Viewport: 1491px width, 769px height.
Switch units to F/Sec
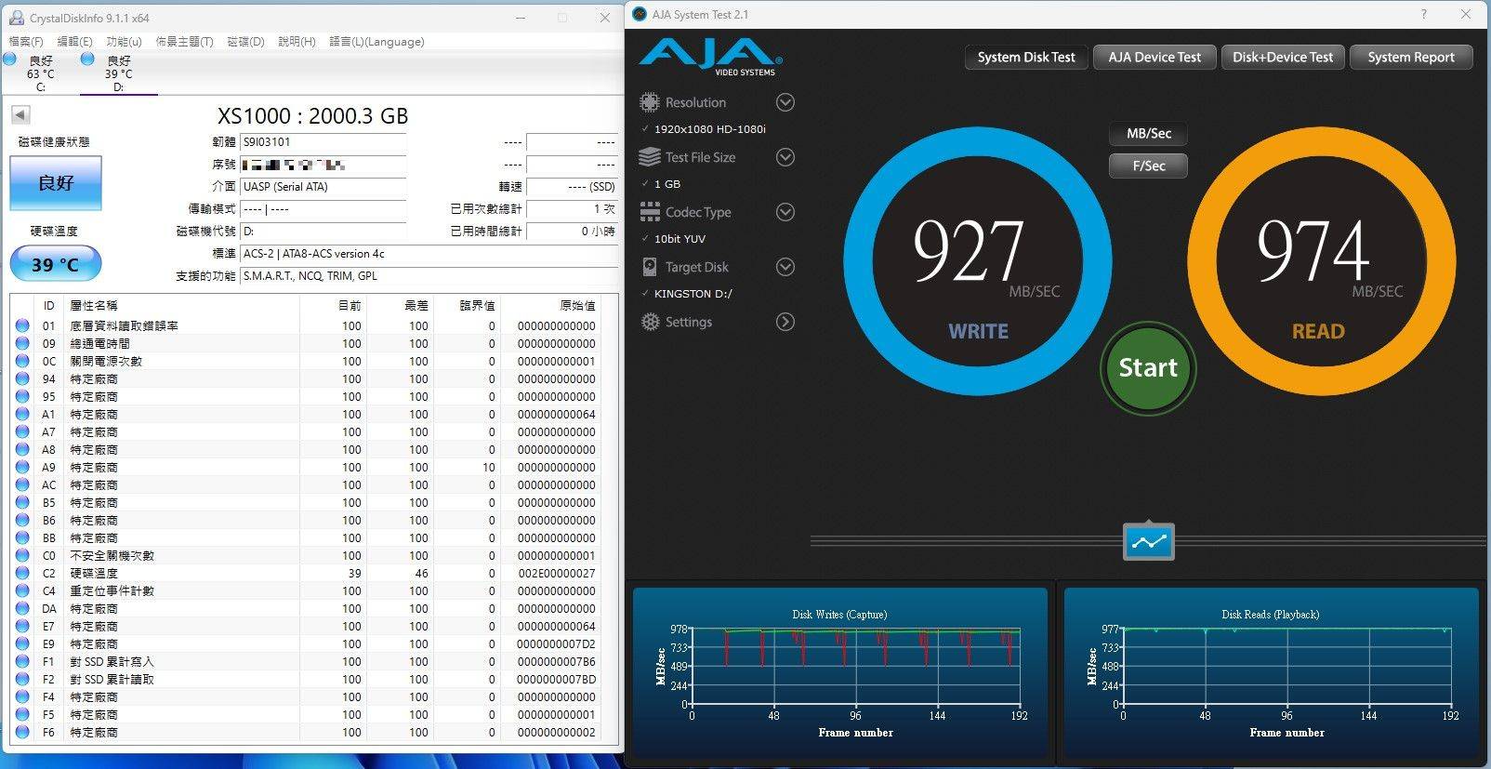tap(1148, 166)
